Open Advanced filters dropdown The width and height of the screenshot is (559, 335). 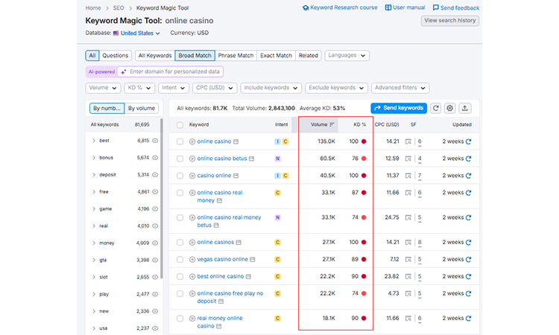[x=400, y=88]
